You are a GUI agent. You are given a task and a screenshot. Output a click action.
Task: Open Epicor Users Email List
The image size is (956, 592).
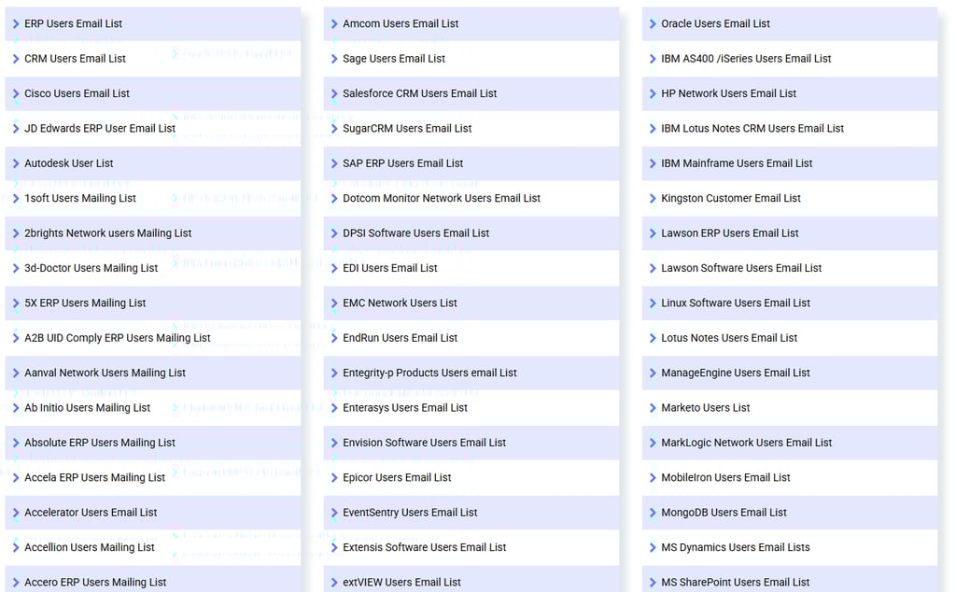click(397, 477)
